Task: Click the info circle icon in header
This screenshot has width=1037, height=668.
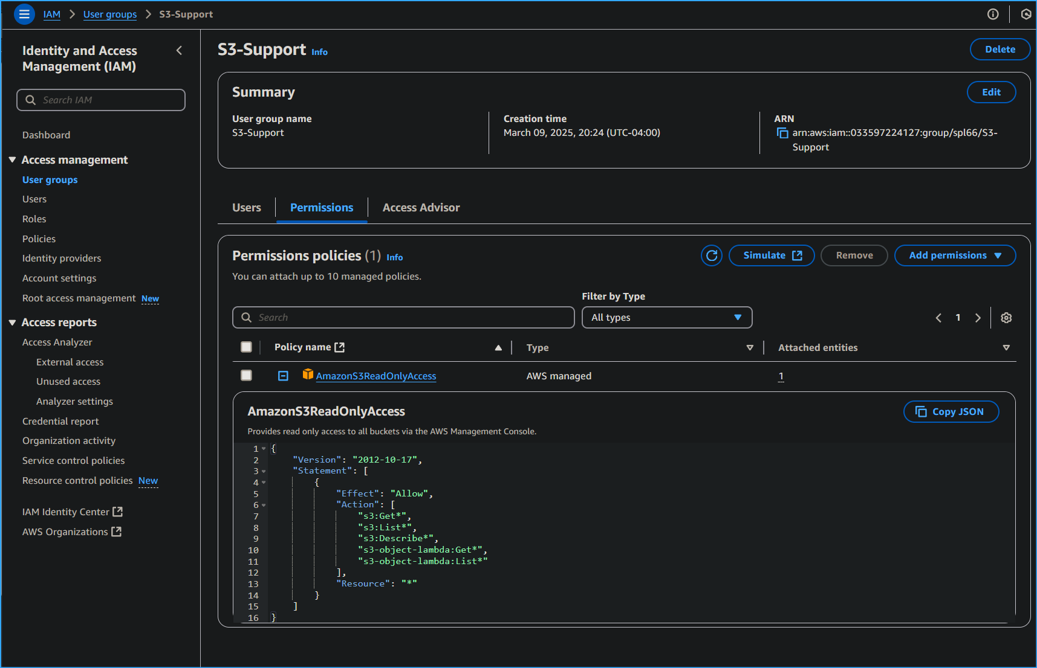Action: pyautogui.click(x=993, y=14)
